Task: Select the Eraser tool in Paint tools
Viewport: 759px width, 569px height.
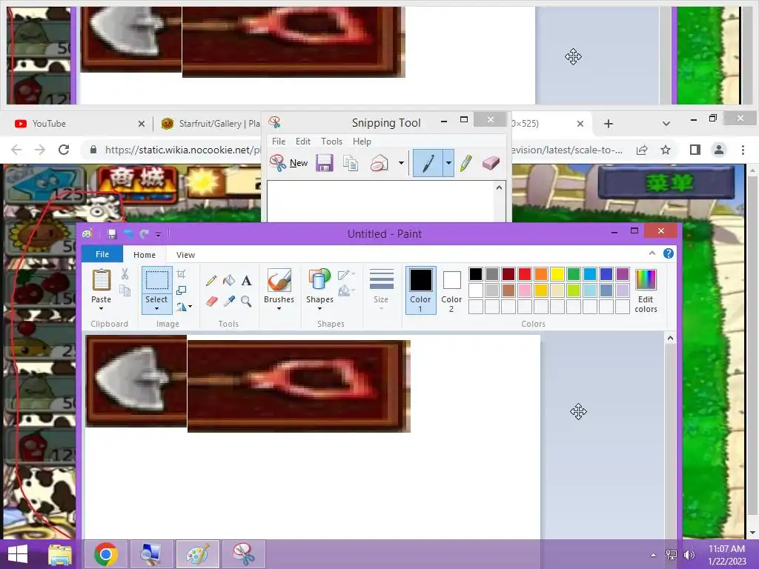Action: [x=211, y=302]
